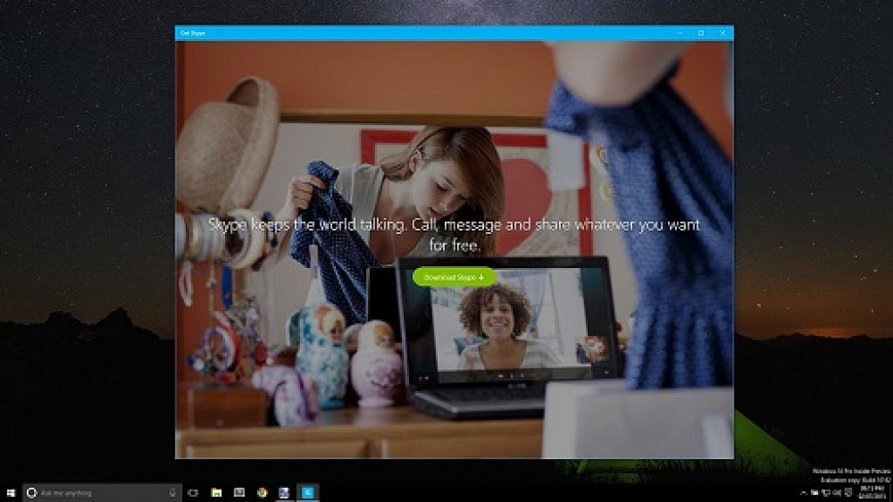
Task: Open Task View from the taskbar
Action: pyautogui.click(x=193, y=492)
